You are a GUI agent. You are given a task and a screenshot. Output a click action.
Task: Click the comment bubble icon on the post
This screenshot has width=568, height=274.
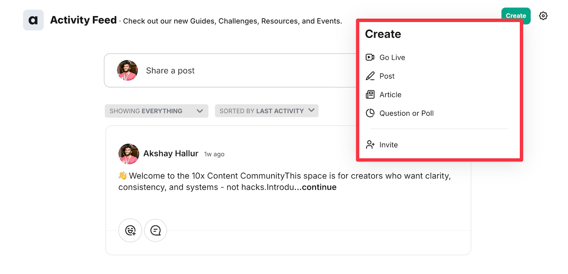pyautogui.click(x=155, y=230)
